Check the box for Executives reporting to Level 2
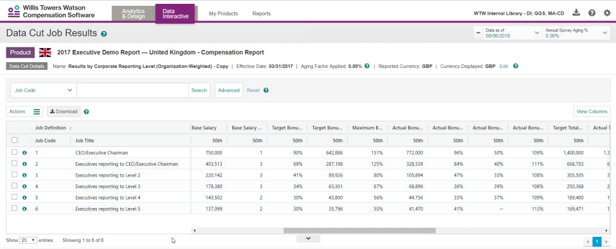 15,175
